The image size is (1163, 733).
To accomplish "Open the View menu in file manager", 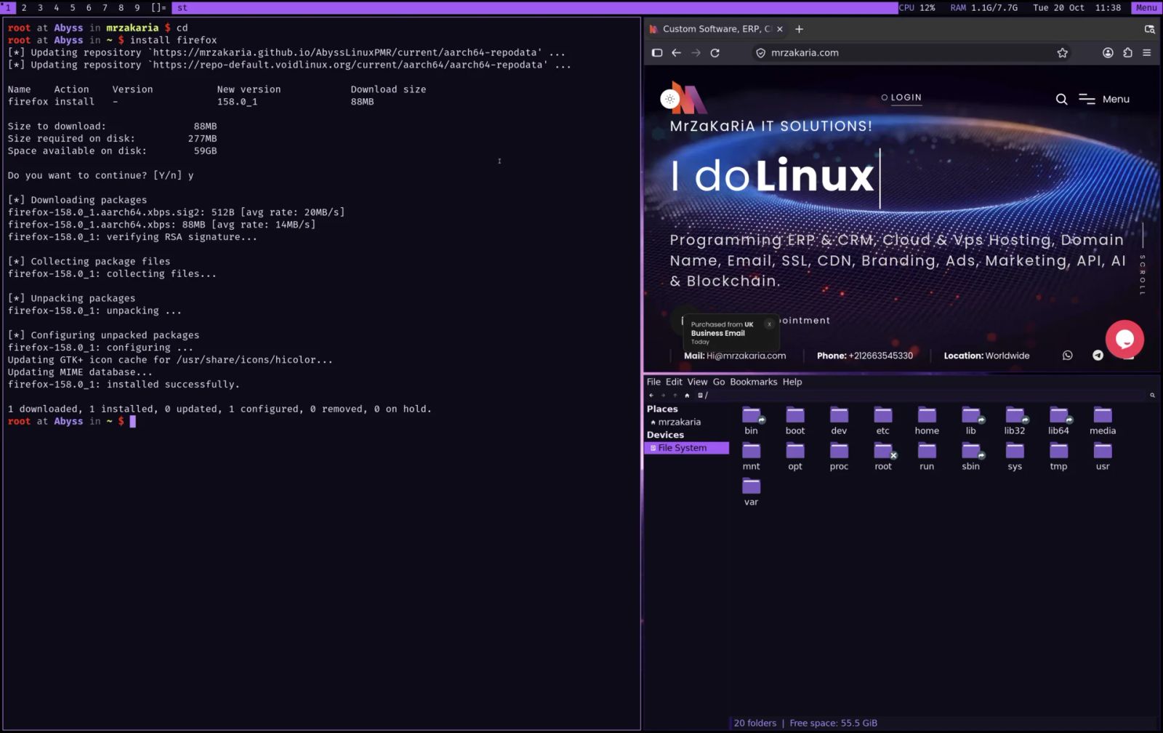I will pos(697,382).
